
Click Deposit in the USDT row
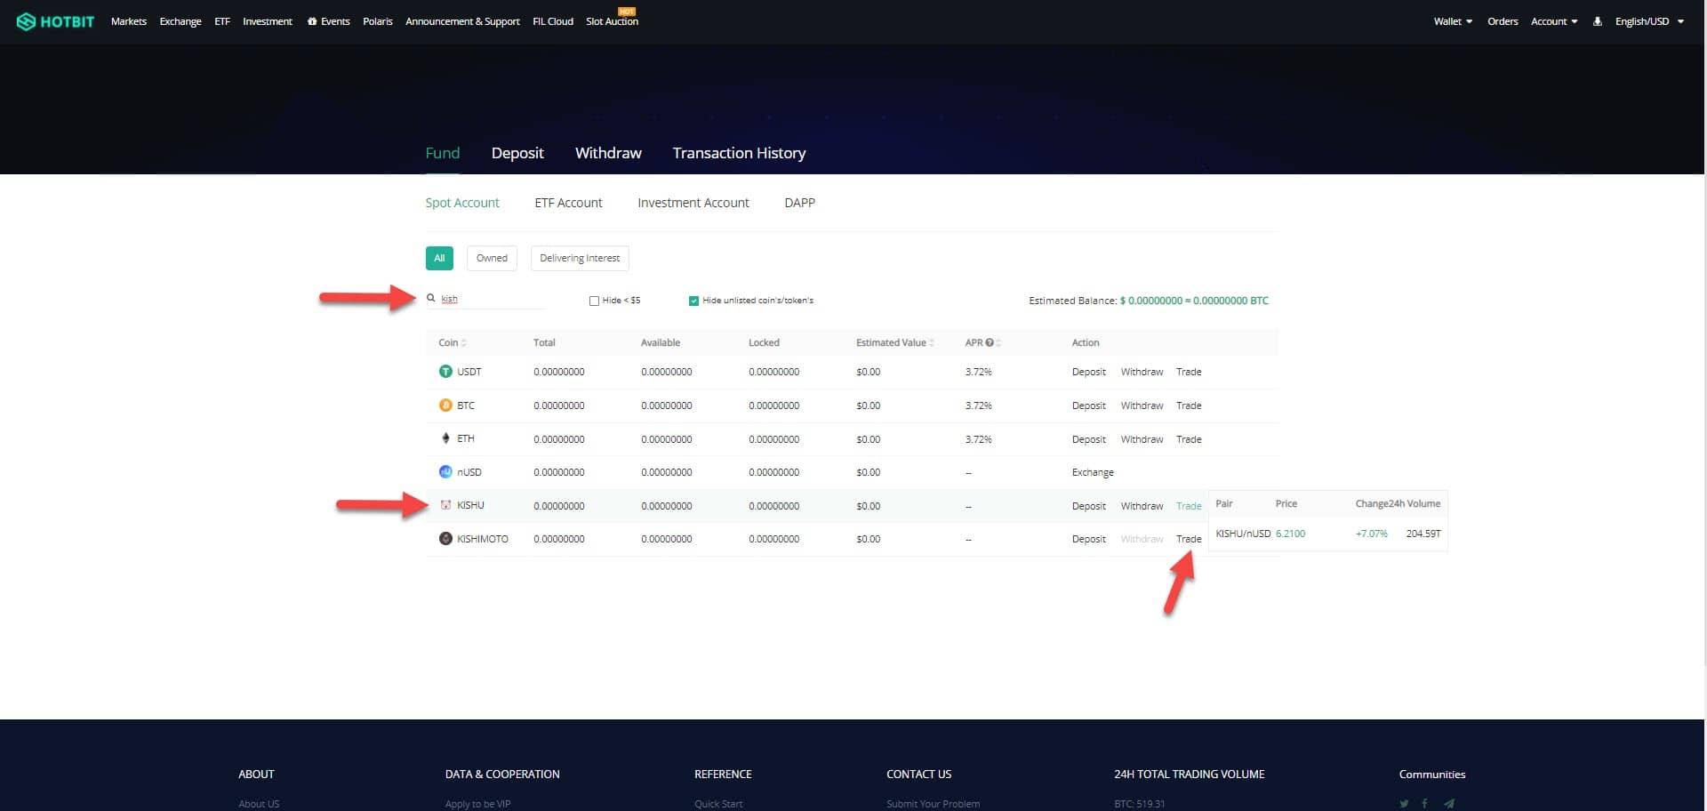1089,372
